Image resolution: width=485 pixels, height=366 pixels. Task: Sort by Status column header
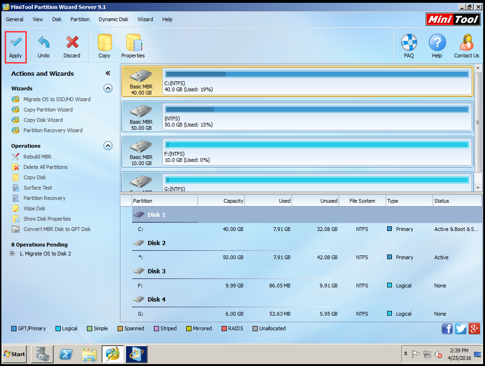(x=457, y=201)
